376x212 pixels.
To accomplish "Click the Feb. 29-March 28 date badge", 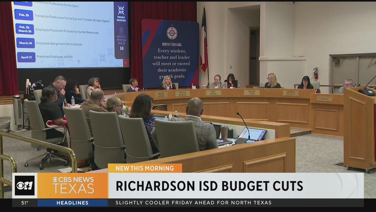I will (x=25, y=29).
